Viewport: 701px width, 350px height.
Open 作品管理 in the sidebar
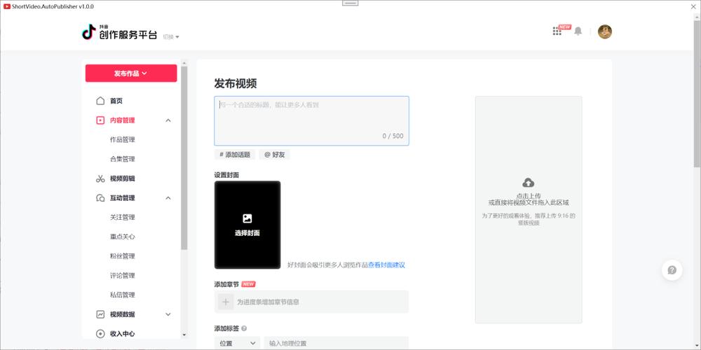(x=123, y=140)
